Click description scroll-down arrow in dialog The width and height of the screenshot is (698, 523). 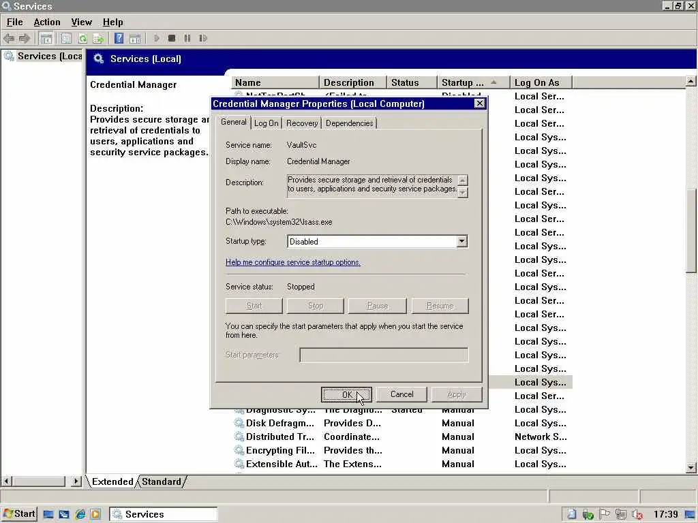click(x=463, y=192)
